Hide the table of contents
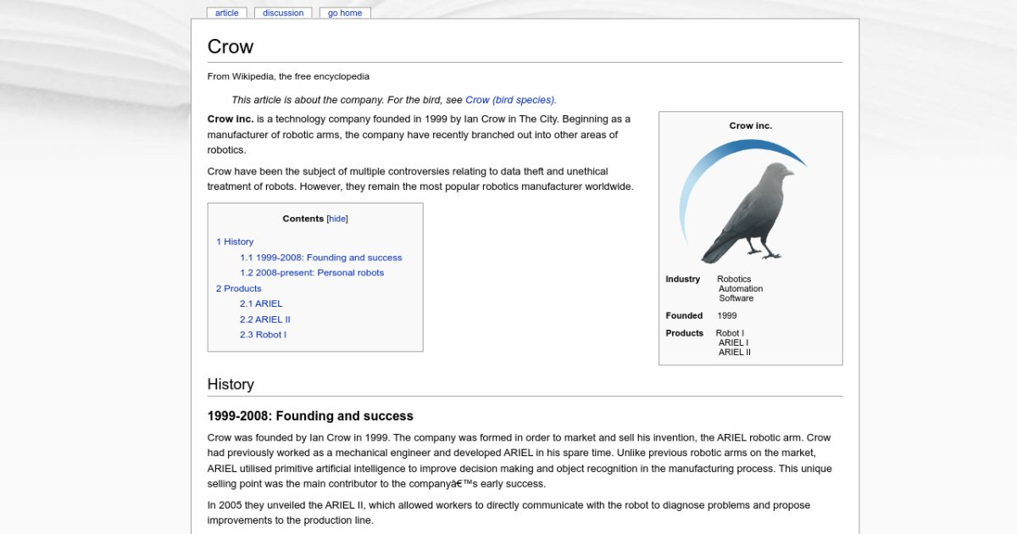This screenshot has width=1017, height=534. click(x=337, y=219)
